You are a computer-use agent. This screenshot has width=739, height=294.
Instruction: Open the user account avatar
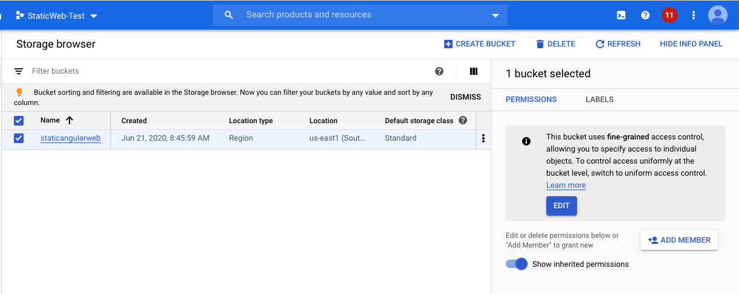pyautogui.click(x=717, y=15)
